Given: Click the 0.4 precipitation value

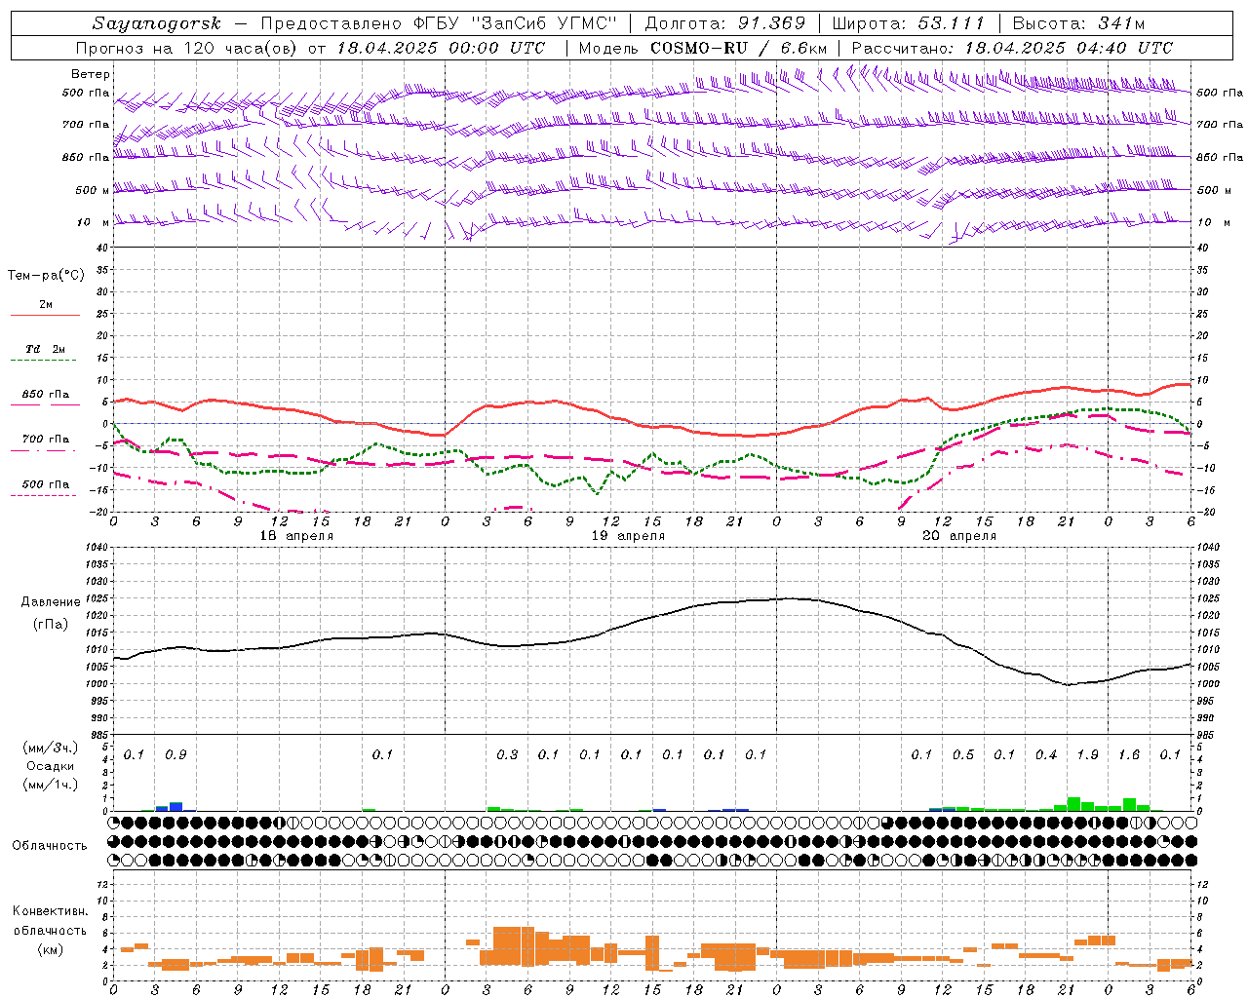Looking at the screenshot, I should 1046,755.
